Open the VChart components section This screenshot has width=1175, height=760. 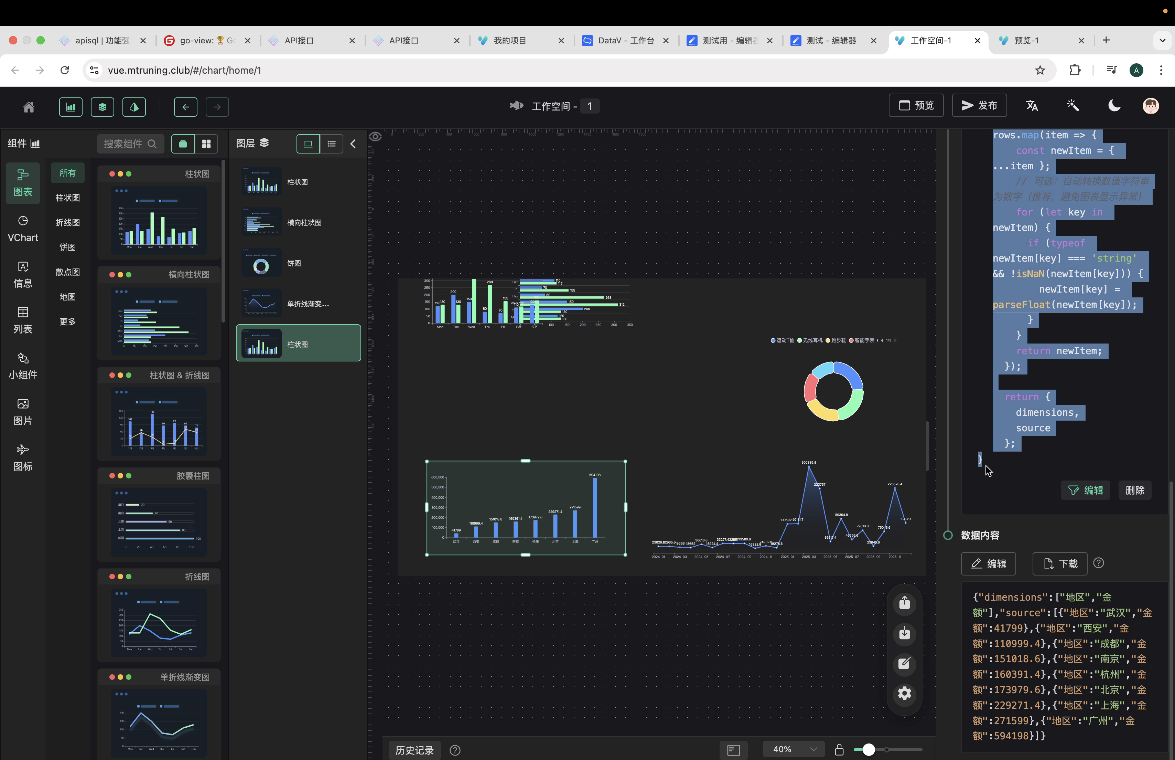(x=23, y=229)
